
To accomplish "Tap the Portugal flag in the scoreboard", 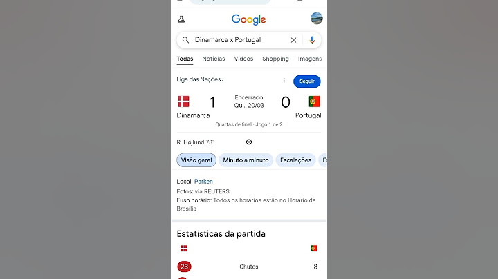I will coord(314,102).
